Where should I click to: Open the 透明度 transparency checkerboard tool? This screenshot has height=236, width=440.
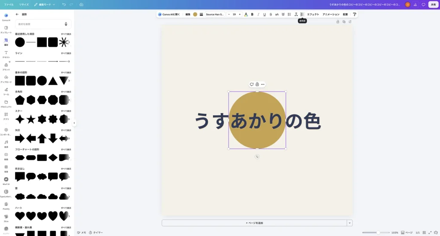pos(302,14)
